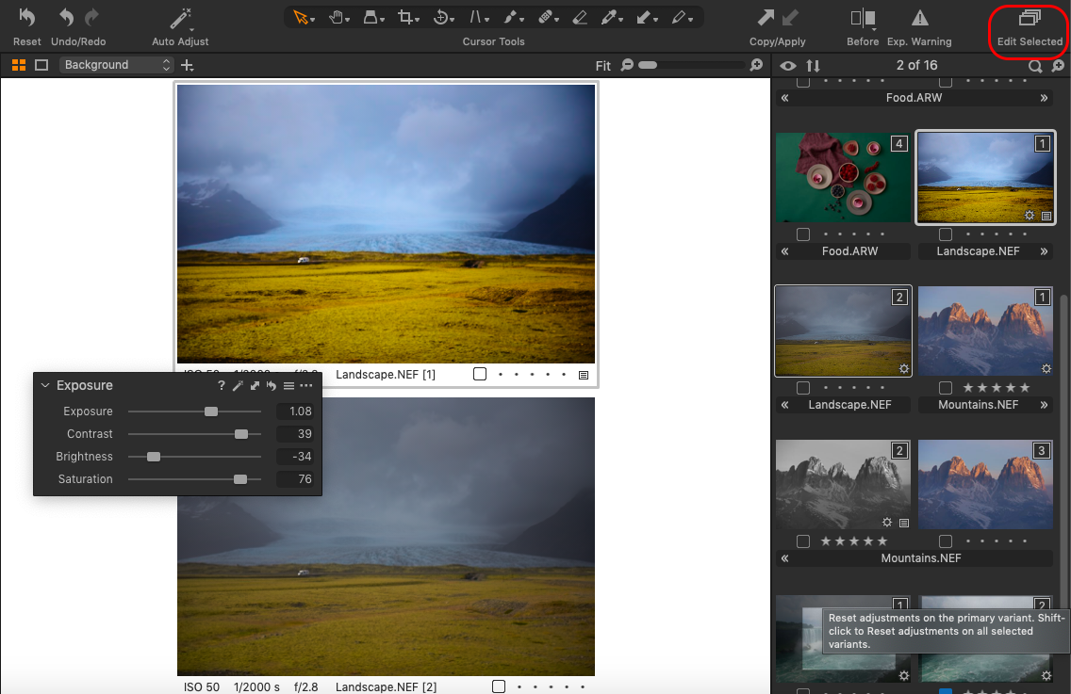Auto adjust Exposure tool with wand icon
The width and height of the screenshot is (1071, 694).
[238, 385]
